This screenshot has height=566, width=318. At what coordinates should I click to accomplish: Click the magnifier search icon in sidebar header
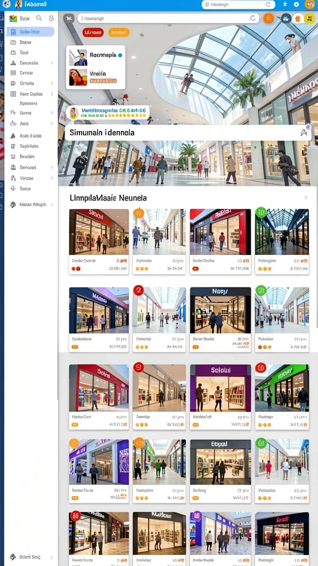39,18
